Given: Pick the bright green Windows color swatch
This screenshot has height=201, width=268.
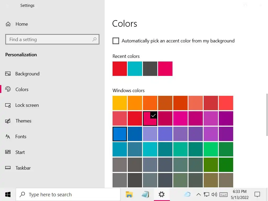Looking at the screenshot, I should [211, 149].
